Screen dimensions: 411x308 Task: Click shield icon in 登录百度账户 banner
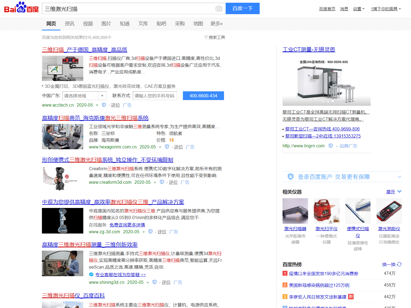(291, 177)
